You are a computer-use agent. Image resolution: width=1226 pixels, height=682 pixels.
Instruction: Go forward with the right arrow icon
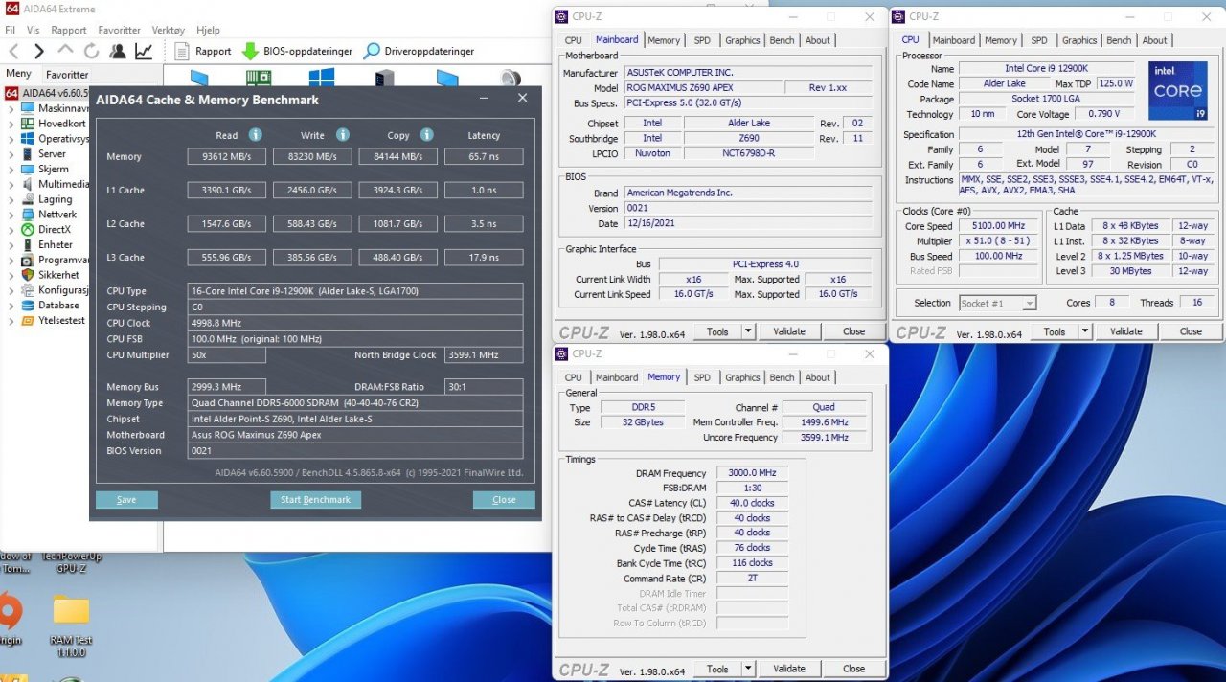[38, 51]
